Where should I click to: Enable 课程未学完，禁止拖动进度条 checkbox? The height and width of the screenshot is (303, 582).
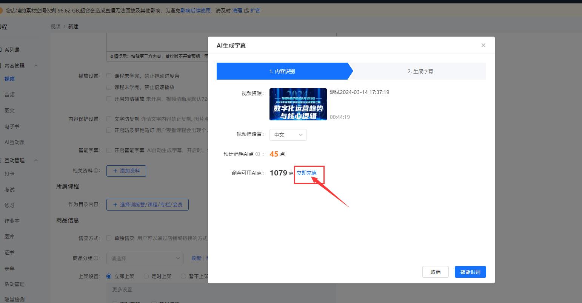(x=109, y=76)
